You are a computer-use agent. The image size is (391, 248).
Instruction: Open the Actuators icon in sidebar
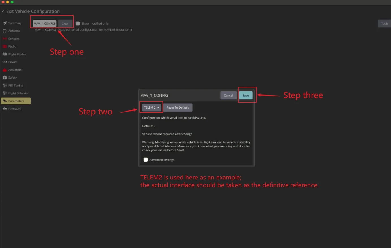pos(5,70)
